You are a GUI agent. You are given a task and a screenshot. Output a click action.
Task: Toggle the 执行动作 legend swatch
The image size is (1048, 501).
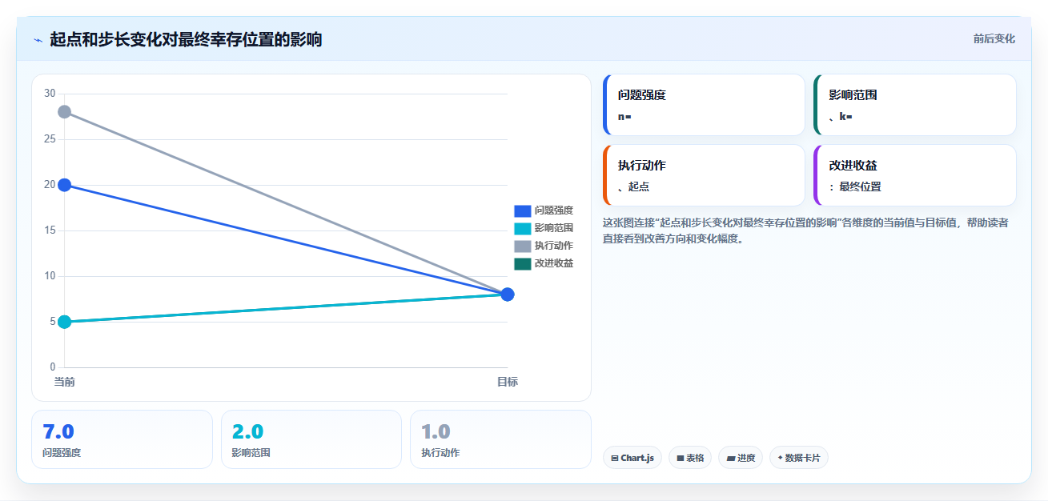tap(523, 246)
